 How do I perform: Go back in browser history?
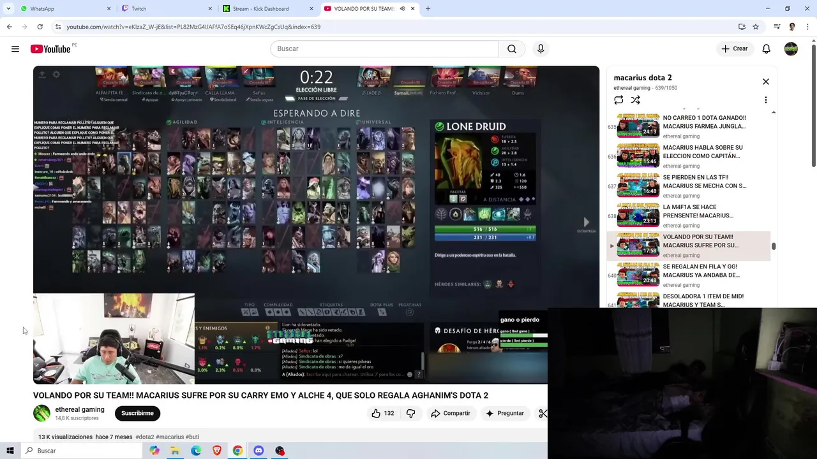point(9,27)
